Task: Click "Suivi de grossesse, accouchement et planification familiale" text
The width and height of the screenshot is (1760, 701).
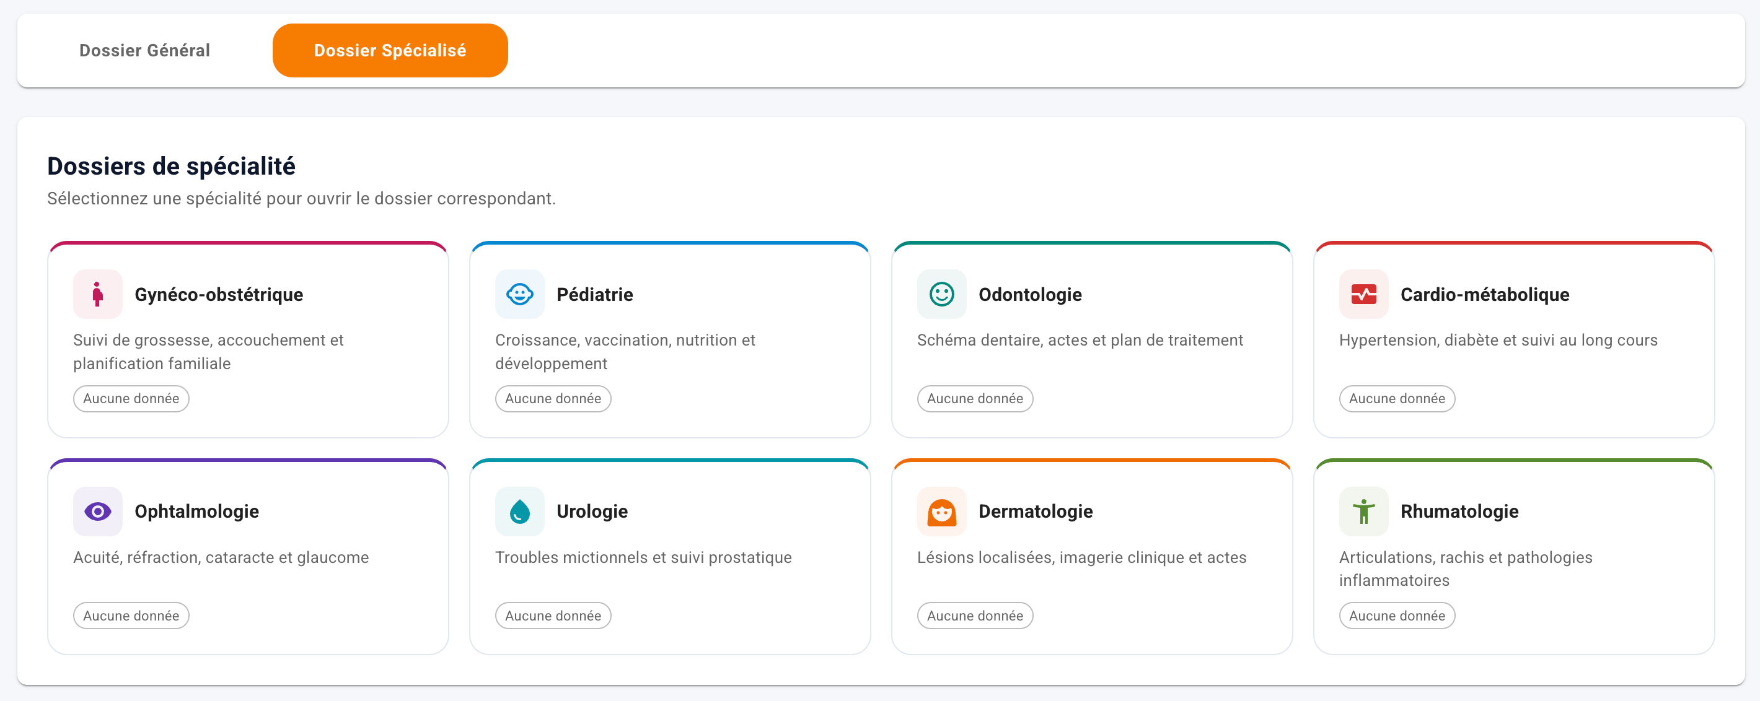Action: coord(208,352)
